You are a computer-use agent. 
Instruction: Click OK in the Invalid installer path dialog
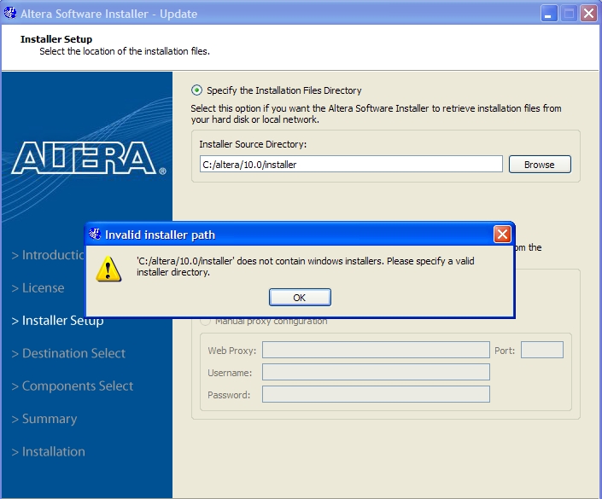pos(300,297)
